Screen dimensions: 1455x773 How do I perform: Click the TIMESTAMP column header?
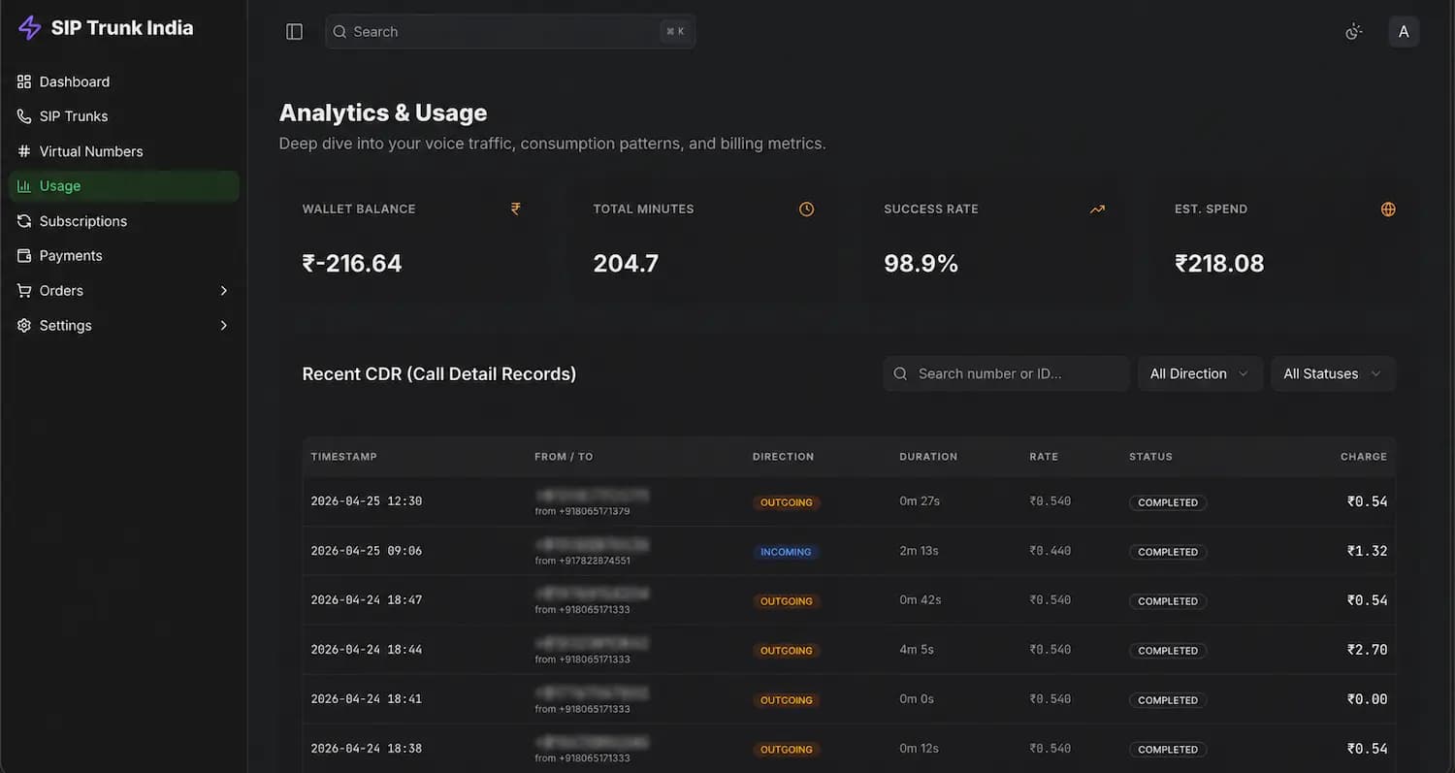(343, 457)
